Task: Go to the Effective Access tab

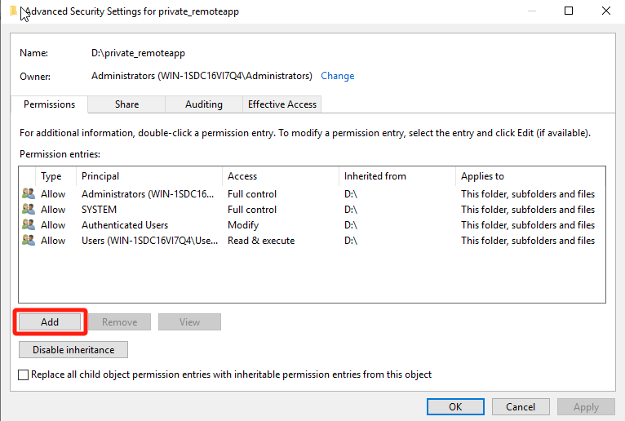Action: tap(282, 104)
